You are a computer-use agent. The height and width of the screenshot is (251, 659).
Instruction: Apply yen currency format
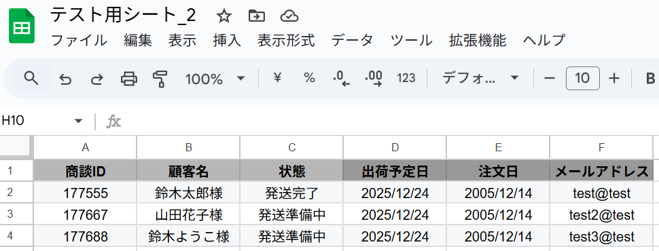point(277,78)
